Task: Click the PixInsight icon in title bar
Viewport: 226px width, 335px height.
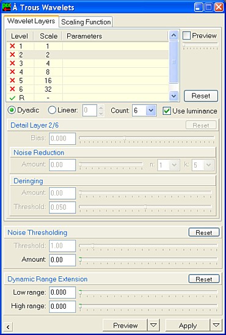Action: pyautogui.click(x=6, y=7)
